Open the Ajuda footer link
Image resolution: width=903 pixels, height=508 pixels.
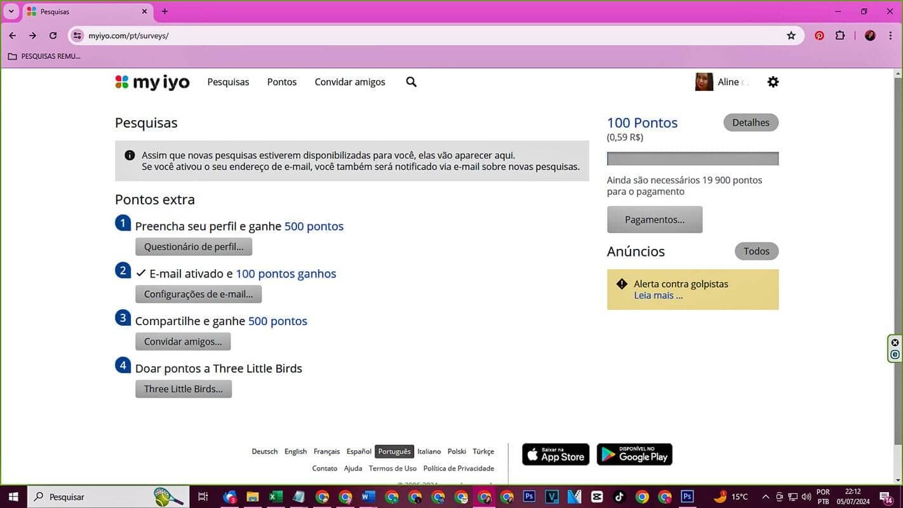353,468
